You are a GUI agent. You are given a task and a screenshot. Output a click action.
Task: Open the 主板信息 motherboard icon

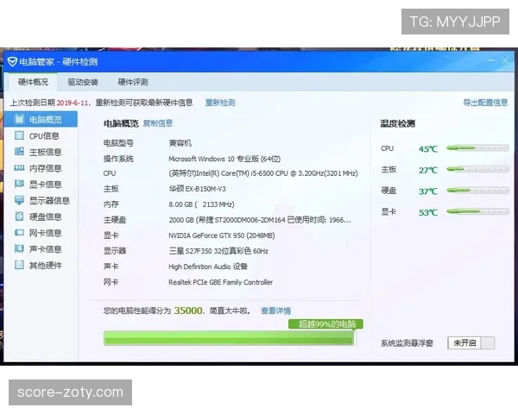click(20, 152)
